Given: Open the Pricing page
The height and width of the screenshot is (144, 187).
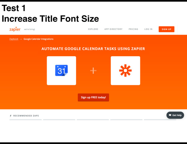Looking at the screenshot, I should pos(133,29).
